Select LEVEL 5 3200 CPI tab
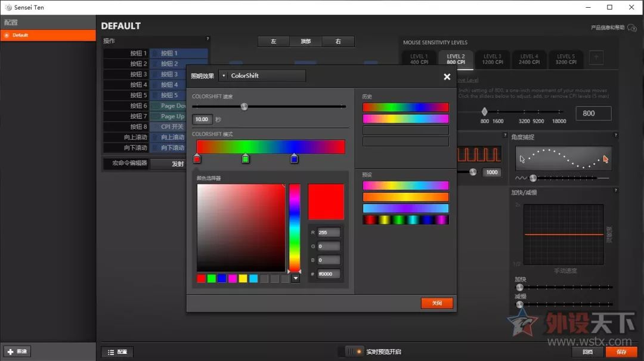This screenshot has height=361, width=644. pos(566,59)
